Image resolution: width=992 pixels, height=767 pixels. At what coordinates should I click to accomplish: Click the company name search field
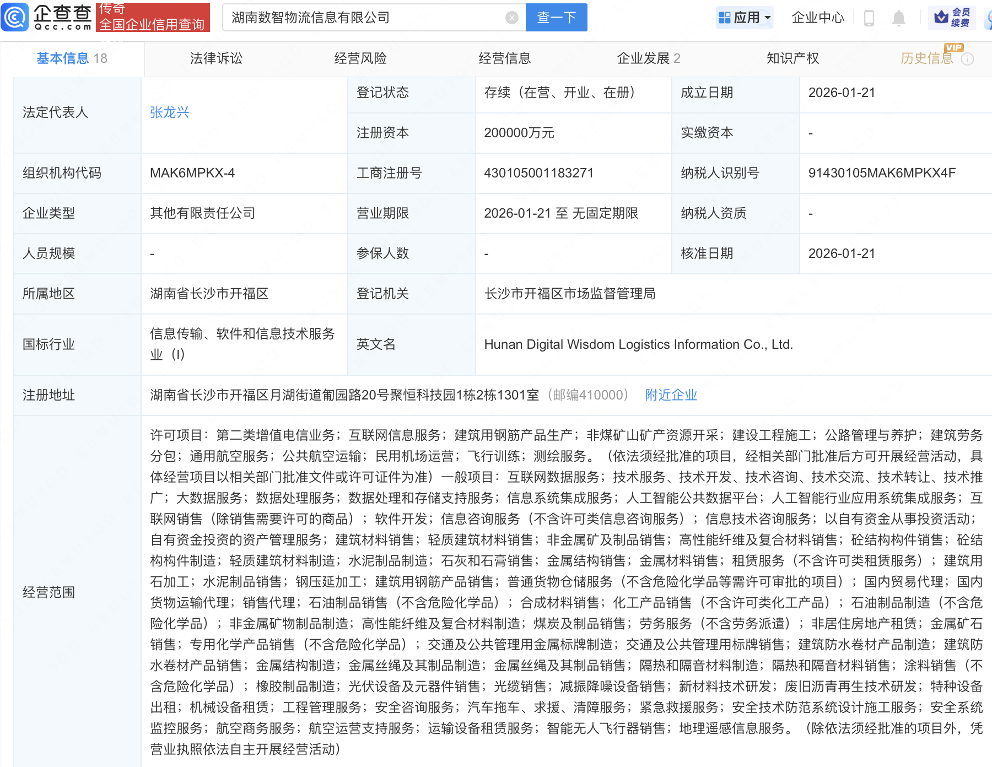[364, 18]
